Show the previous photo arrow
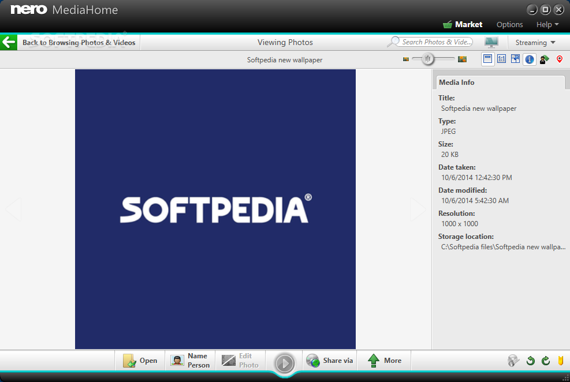 point(13,209)
